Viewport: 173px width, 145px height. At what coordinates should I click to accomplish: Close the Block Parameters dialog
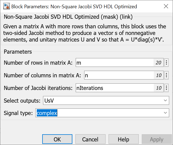[166, 6]
